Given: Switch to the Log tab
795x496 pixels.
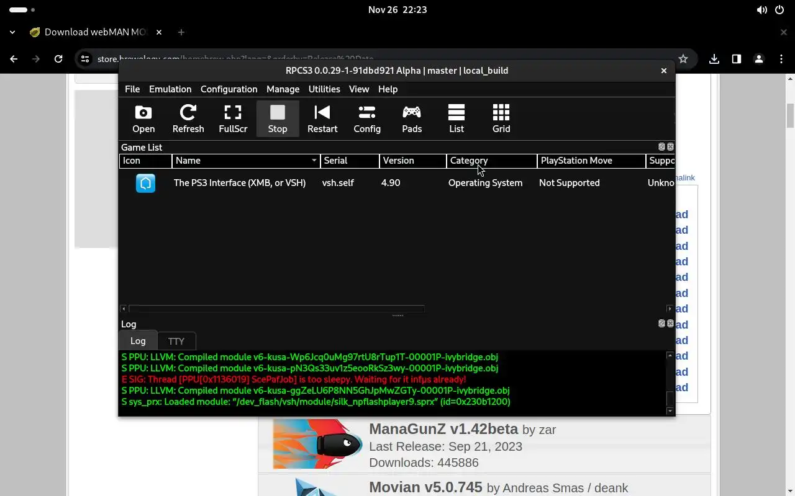Looking at the screenshot, I should [x=138, y=340].
